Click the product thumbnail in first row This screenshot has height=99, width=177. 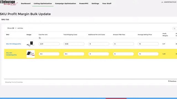coord(31,44)
